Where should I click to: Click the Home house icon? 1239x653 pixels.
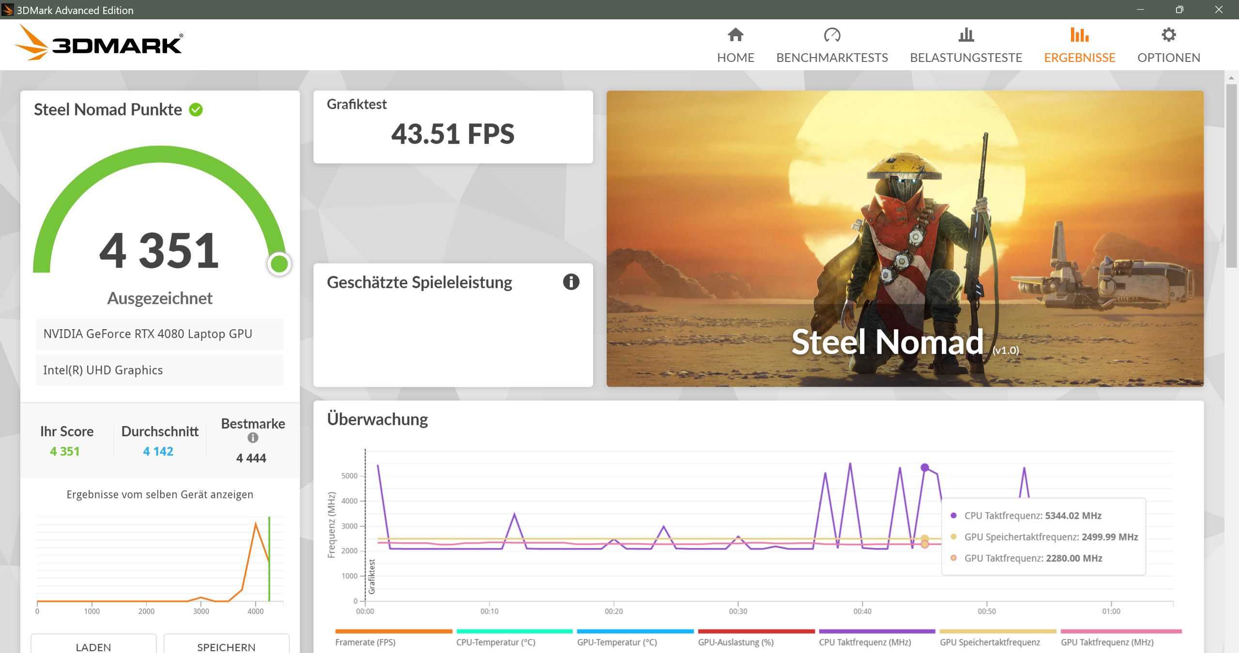735,34
